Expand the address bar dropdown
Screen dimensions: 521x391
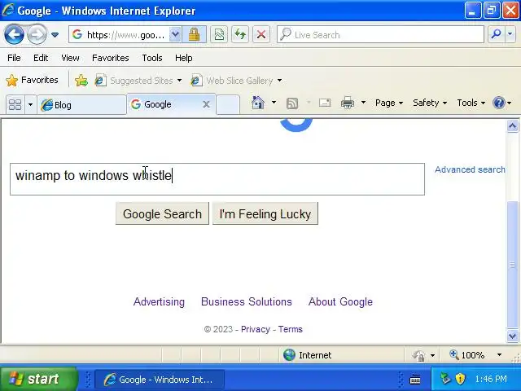pyautogui.click(x=175, y=34)
